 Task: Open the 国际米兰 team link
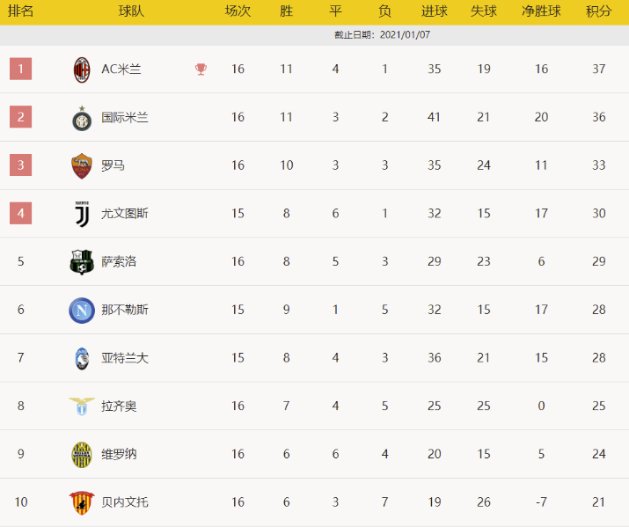coord(125,118)
